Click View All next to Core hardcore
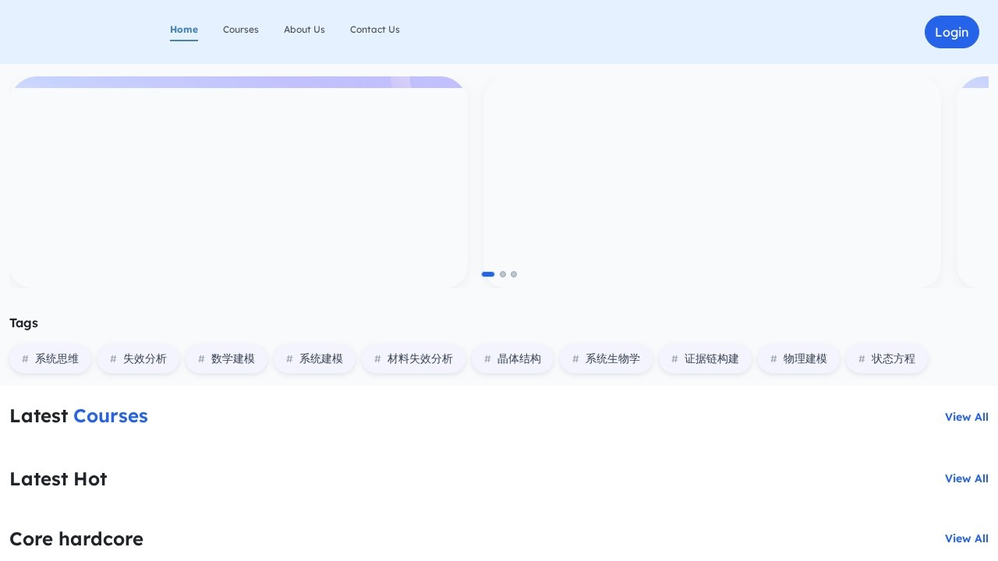Viewport: 998px width, 561px height. pyautogui.click(x=967, y=538)
